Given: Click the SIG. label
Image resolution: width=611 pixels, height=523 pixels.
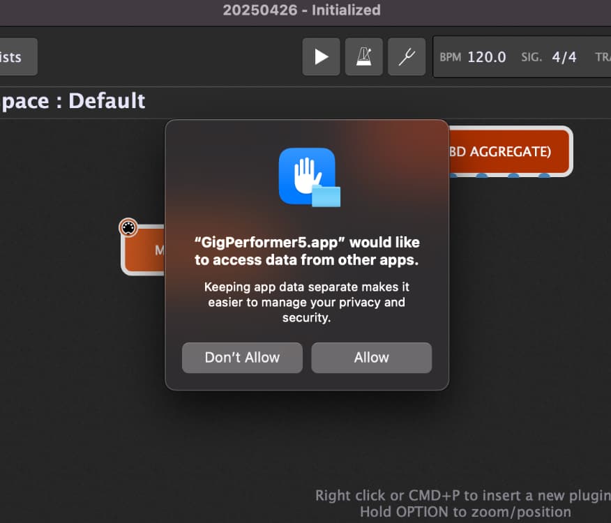Looking at the screenshot, I should (531, 57).
